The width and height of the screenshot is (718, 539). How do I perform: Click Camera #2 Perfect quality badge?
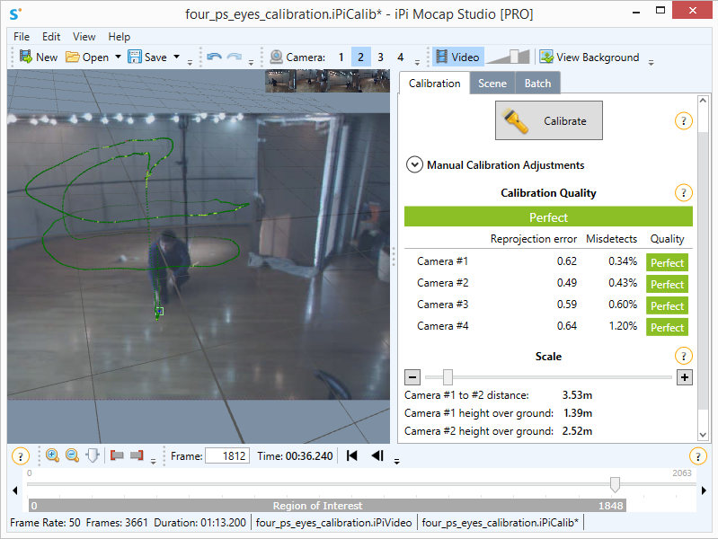(667, 285)
